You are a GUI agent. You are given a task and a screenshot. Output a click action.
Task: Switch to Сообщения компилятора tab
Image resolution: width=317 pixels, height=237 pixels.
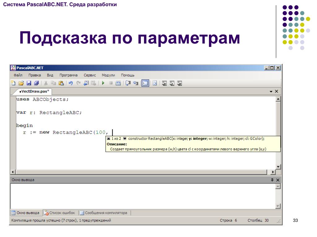click(103, 213)
